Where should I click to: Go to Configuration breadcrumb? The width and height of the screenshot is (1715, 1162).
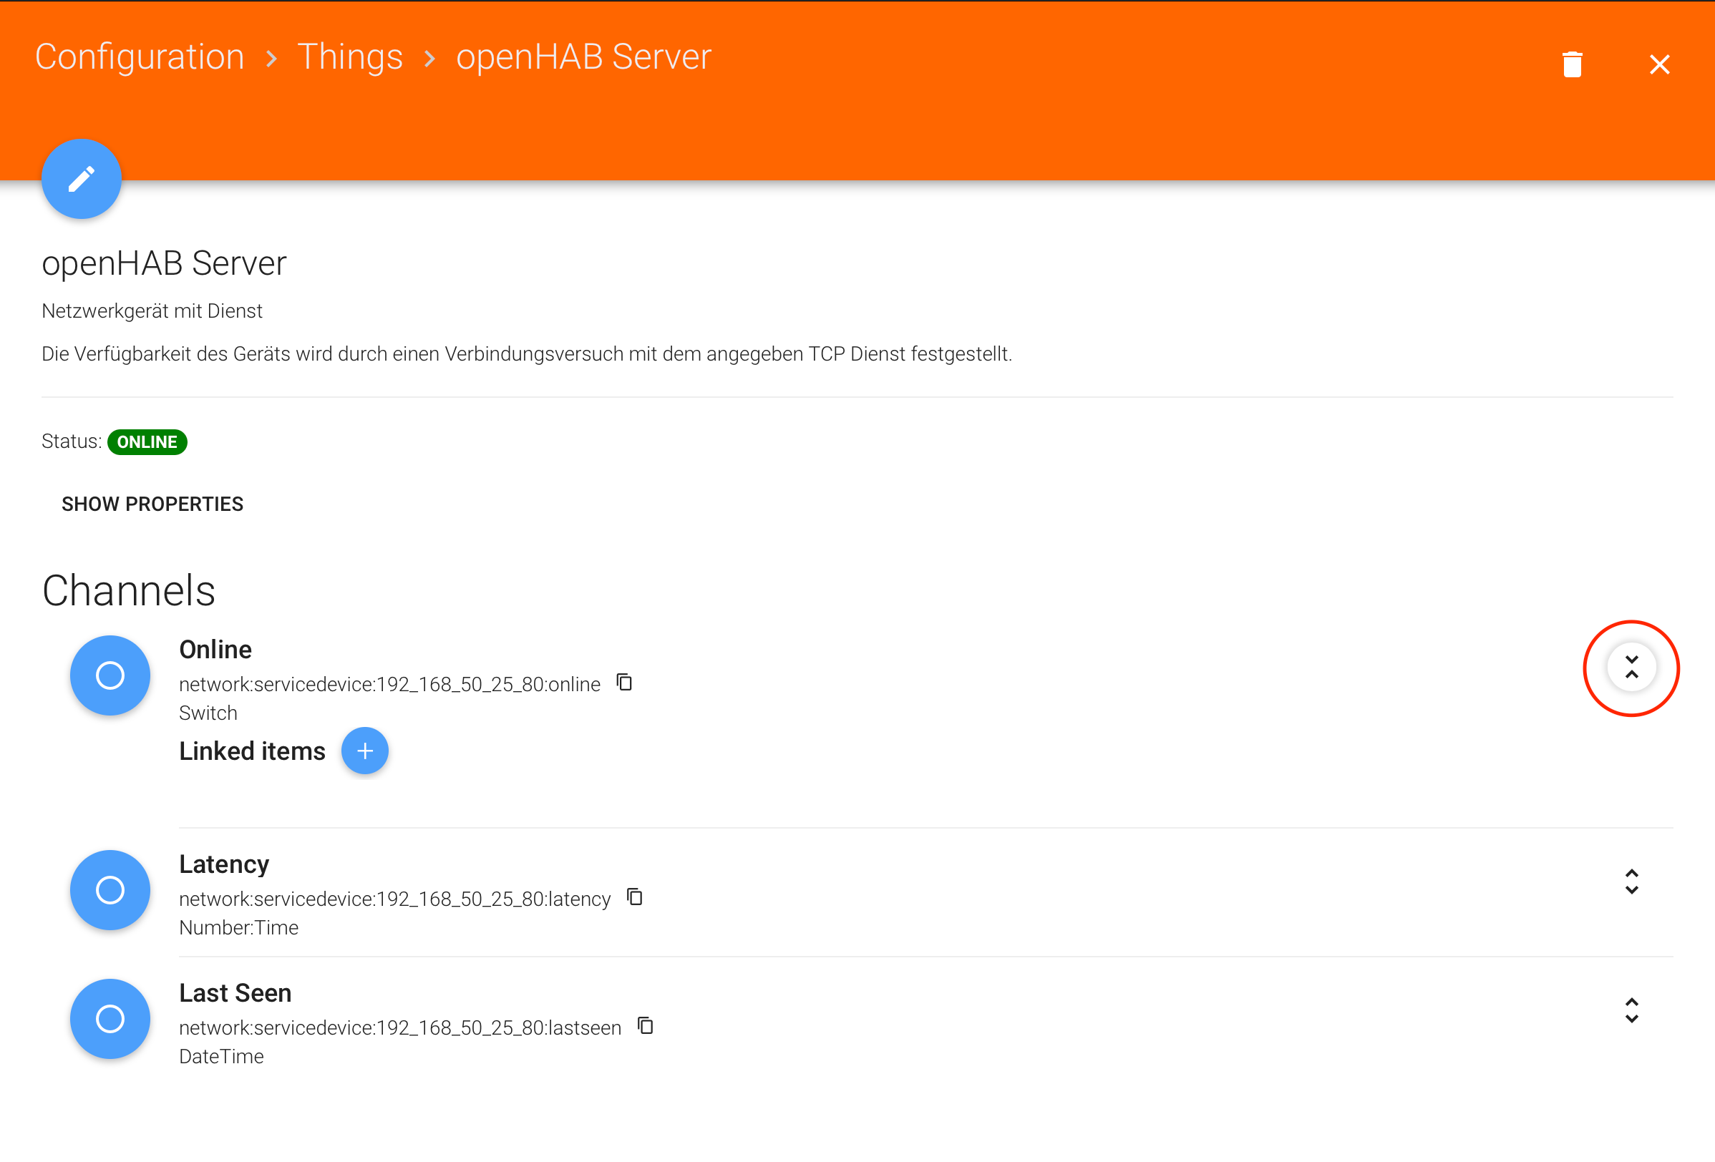point(140,57)
